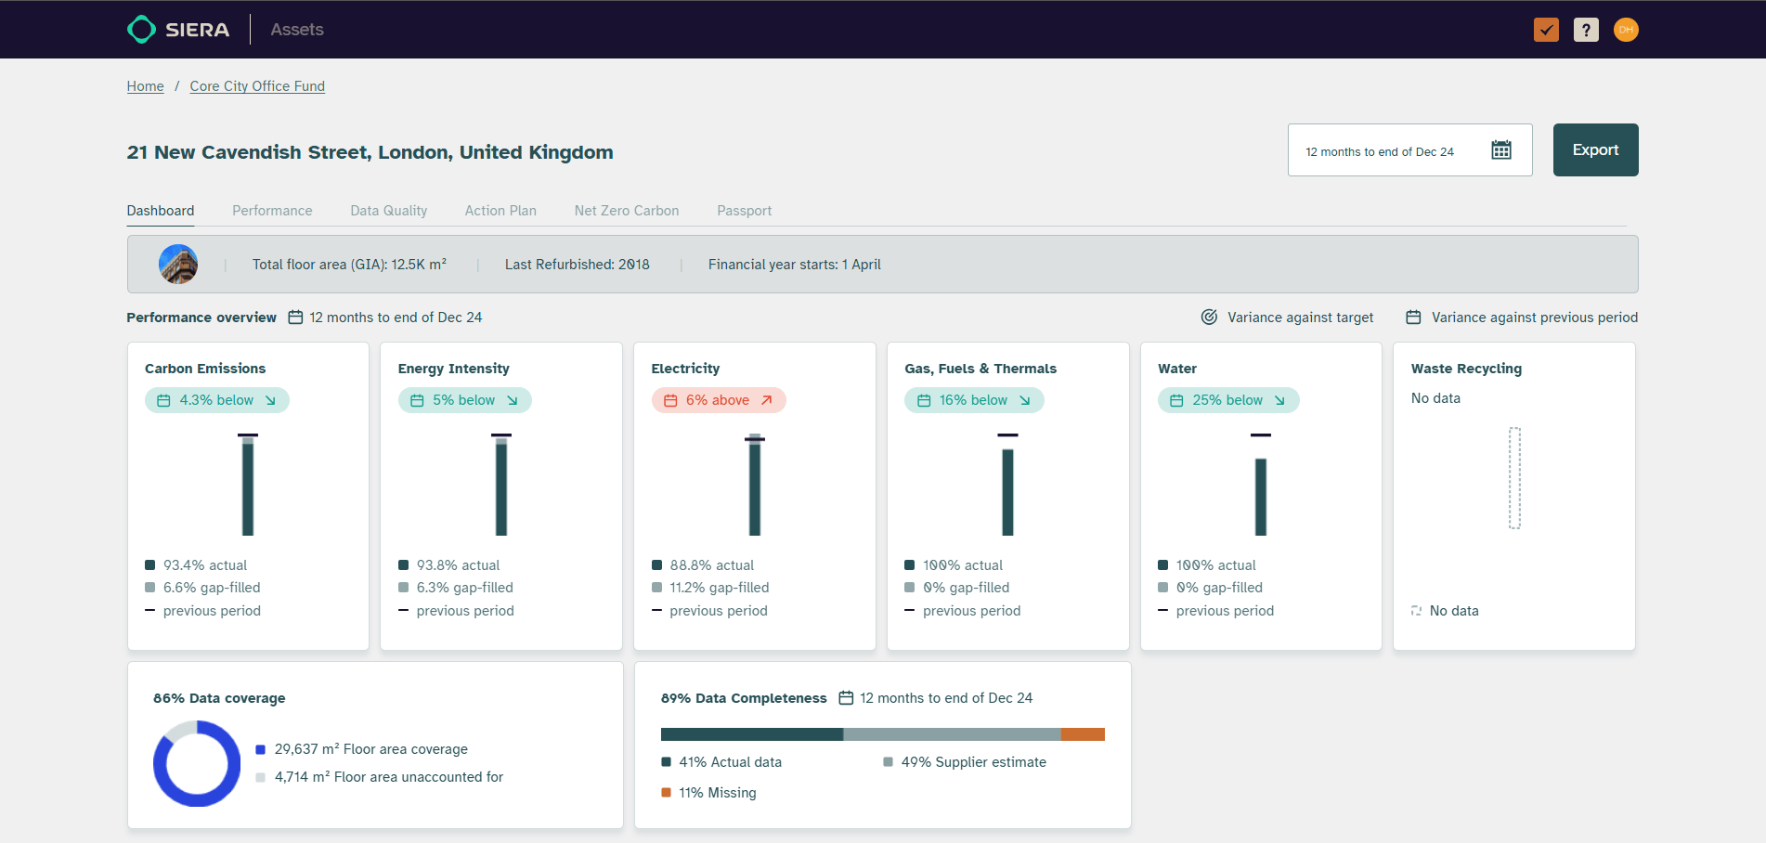
Task: Switch to the Net Zero Carbon tab
Action: coord(626,211)
